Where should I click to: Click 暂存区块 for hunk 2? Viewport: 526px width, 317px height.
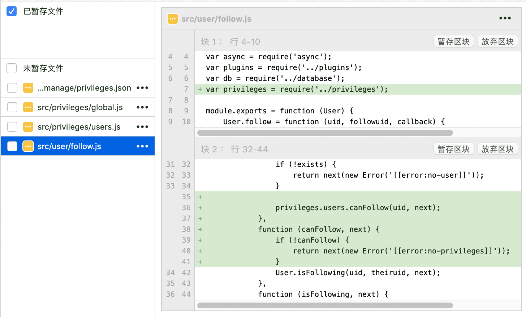pyautogui.click(x=453, y=149)
